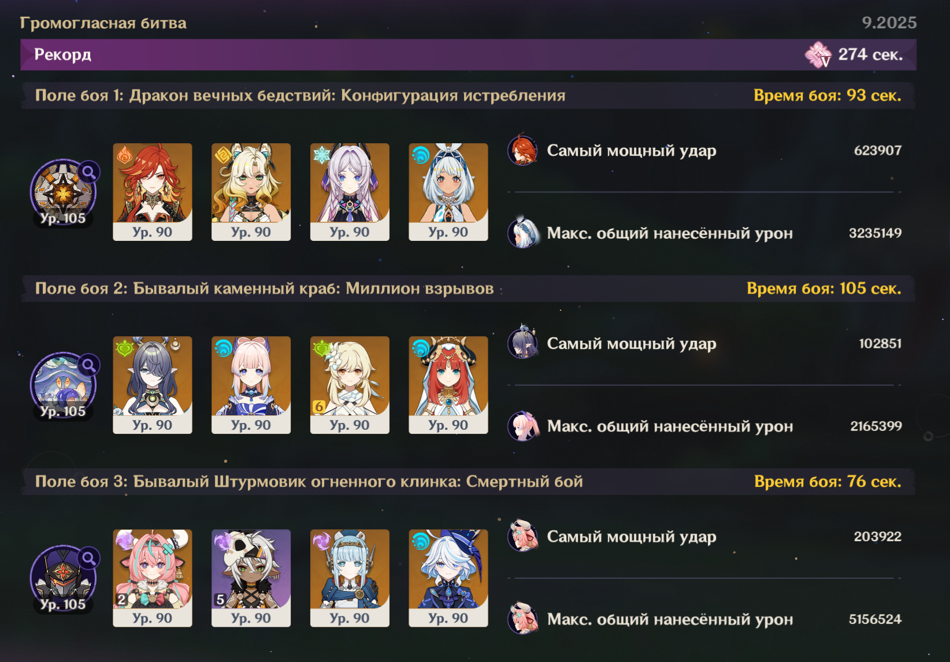
Task: Click avatar next to strongest hit 102851
Action: (x=523, y=343)
